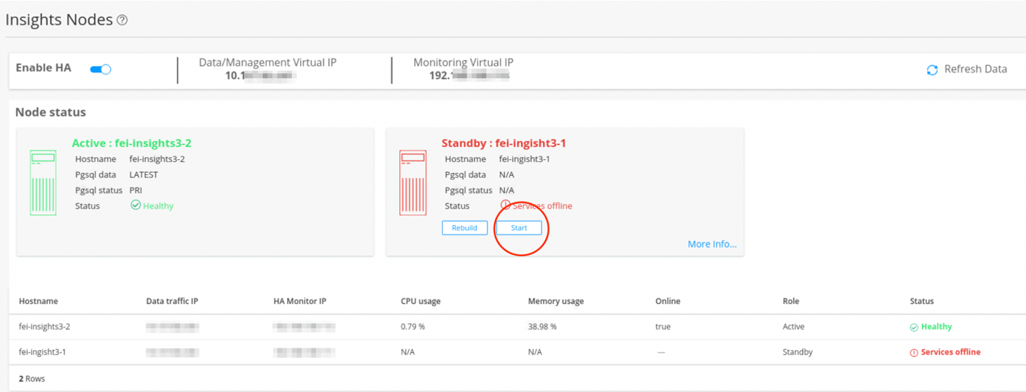The image size is (1026, 392).
Task: Toggle the Enable HA switch
Action: [101, 69]
